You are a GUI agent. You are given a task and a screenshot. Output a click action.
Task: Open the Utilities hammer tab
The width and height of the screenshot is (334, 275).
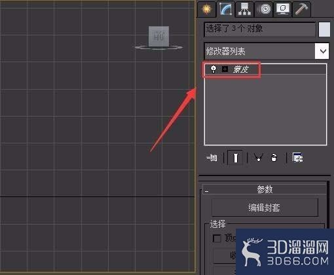(x=301, y=9)
